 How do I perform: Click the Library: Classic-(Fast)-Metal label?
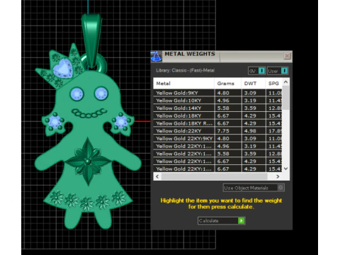pos(185,70)
